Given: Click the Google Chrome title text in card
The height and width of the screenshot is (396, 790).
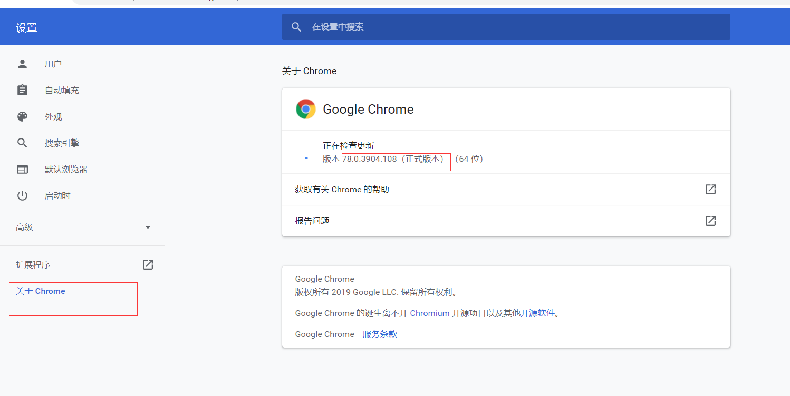Looking at the screenshot, I should (x=368, y=109).
